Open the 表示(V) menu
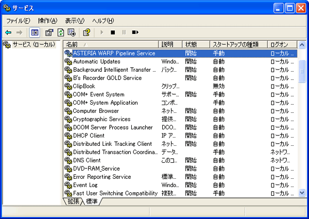 tap(75, 21)
